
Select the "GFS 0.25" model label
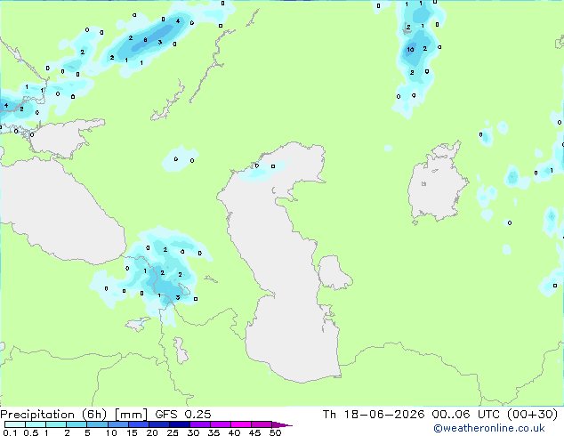pos(183,415)
